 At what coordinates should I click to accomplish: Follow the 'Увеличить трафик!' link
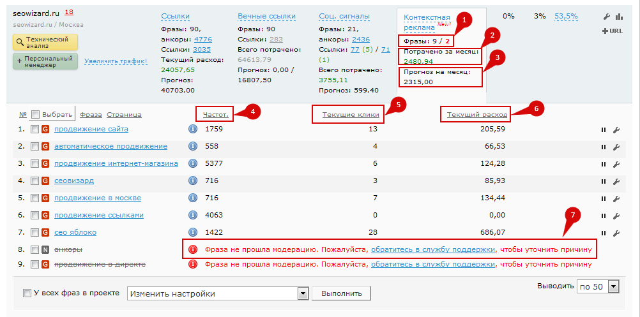(116, 61)
